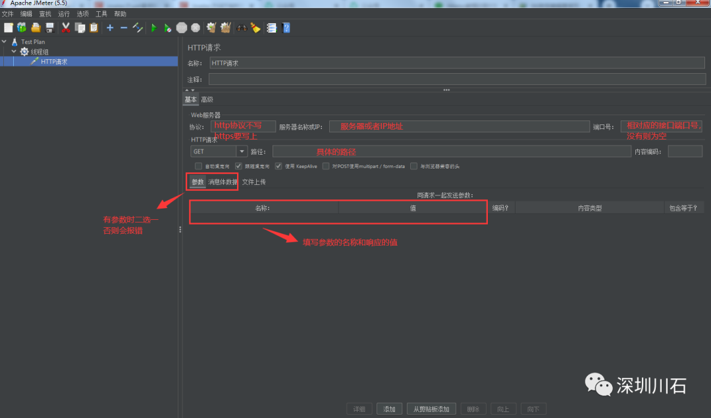Click the 内容编码 input field

(685, 151)
